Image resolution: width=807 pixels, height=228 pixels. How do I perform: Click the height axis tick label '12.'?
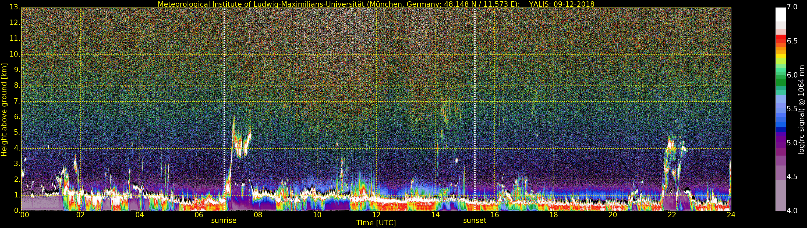coord(15,23)
